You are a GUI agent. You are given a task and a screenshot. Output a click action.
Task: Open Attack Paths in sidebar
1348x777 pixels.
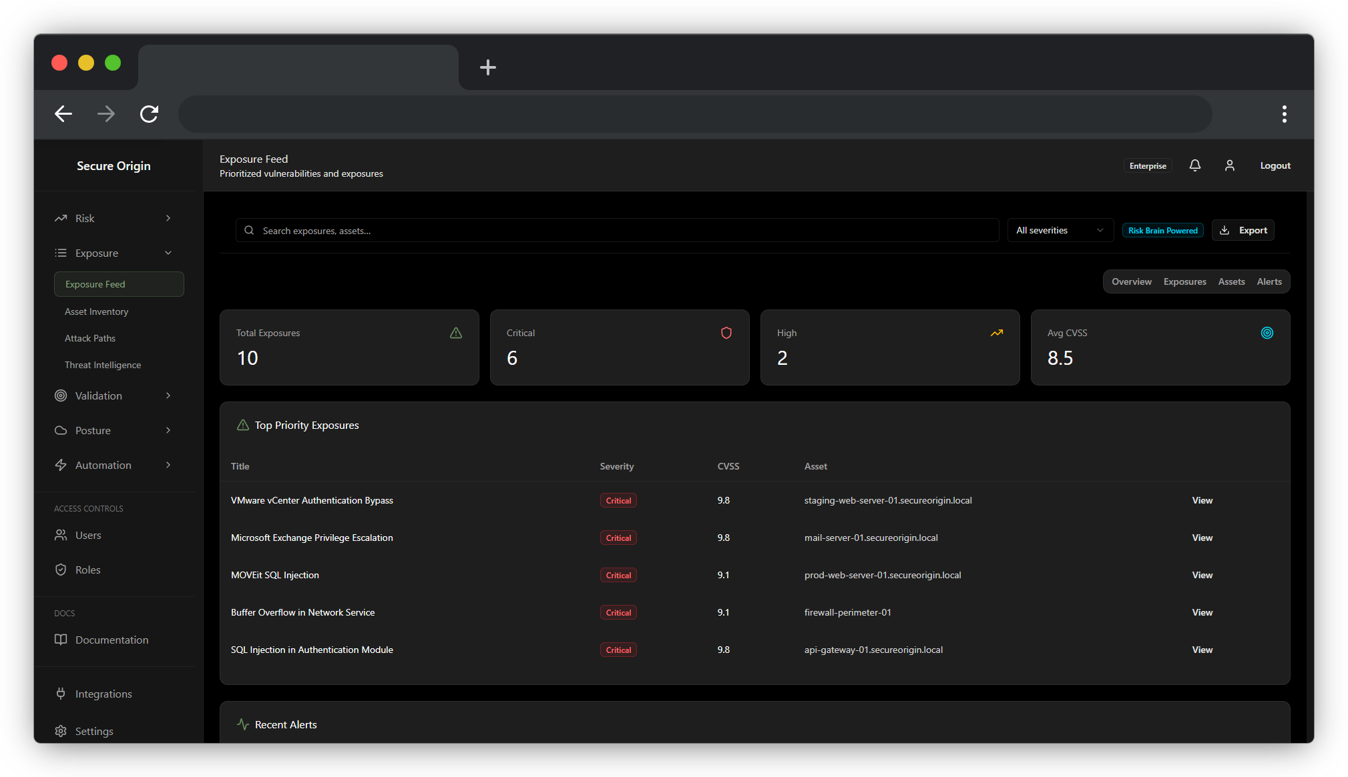[90, 338]
